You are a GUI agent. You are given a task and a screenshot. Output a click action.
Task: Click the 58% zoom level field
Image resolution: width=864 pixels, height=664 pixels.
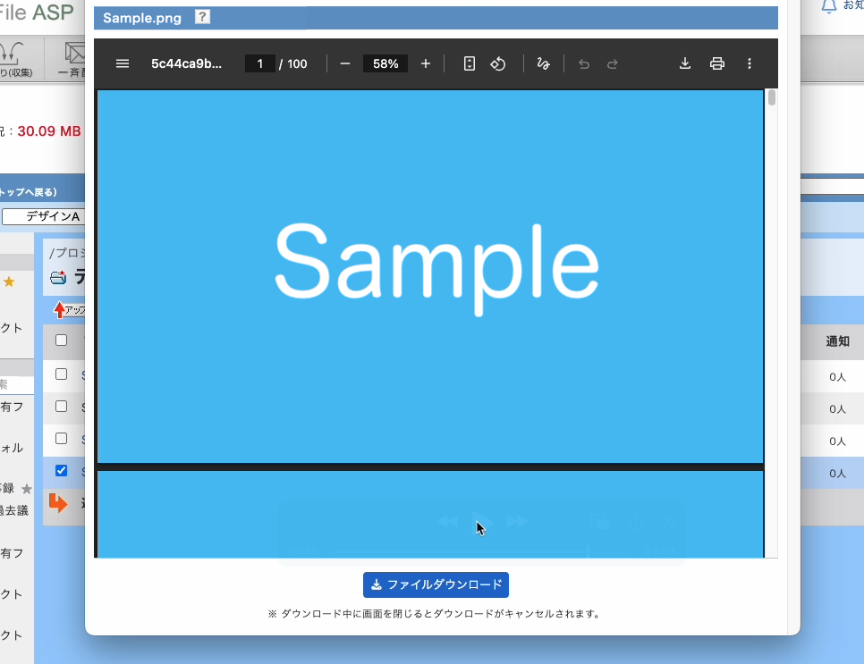(x=385, y=63)
